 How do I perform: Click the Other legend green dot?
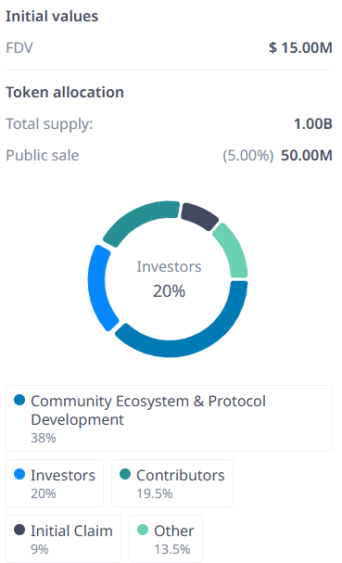point(143,530)
